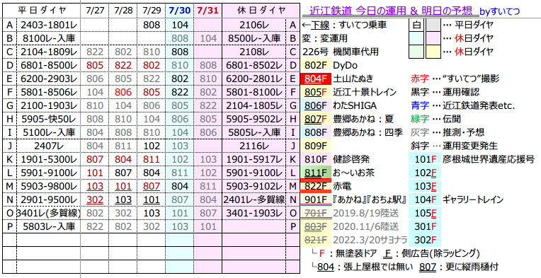This screenshot has width=541, height=278.
Task: Click the 6200-2903レ weekday service cell
Action: [48, 79]
